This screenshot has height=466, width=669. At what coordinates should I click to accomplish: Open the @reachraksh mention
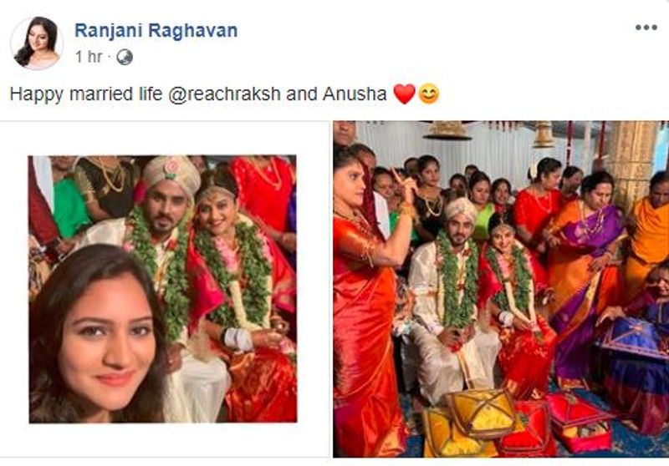[x=224, y=94]
